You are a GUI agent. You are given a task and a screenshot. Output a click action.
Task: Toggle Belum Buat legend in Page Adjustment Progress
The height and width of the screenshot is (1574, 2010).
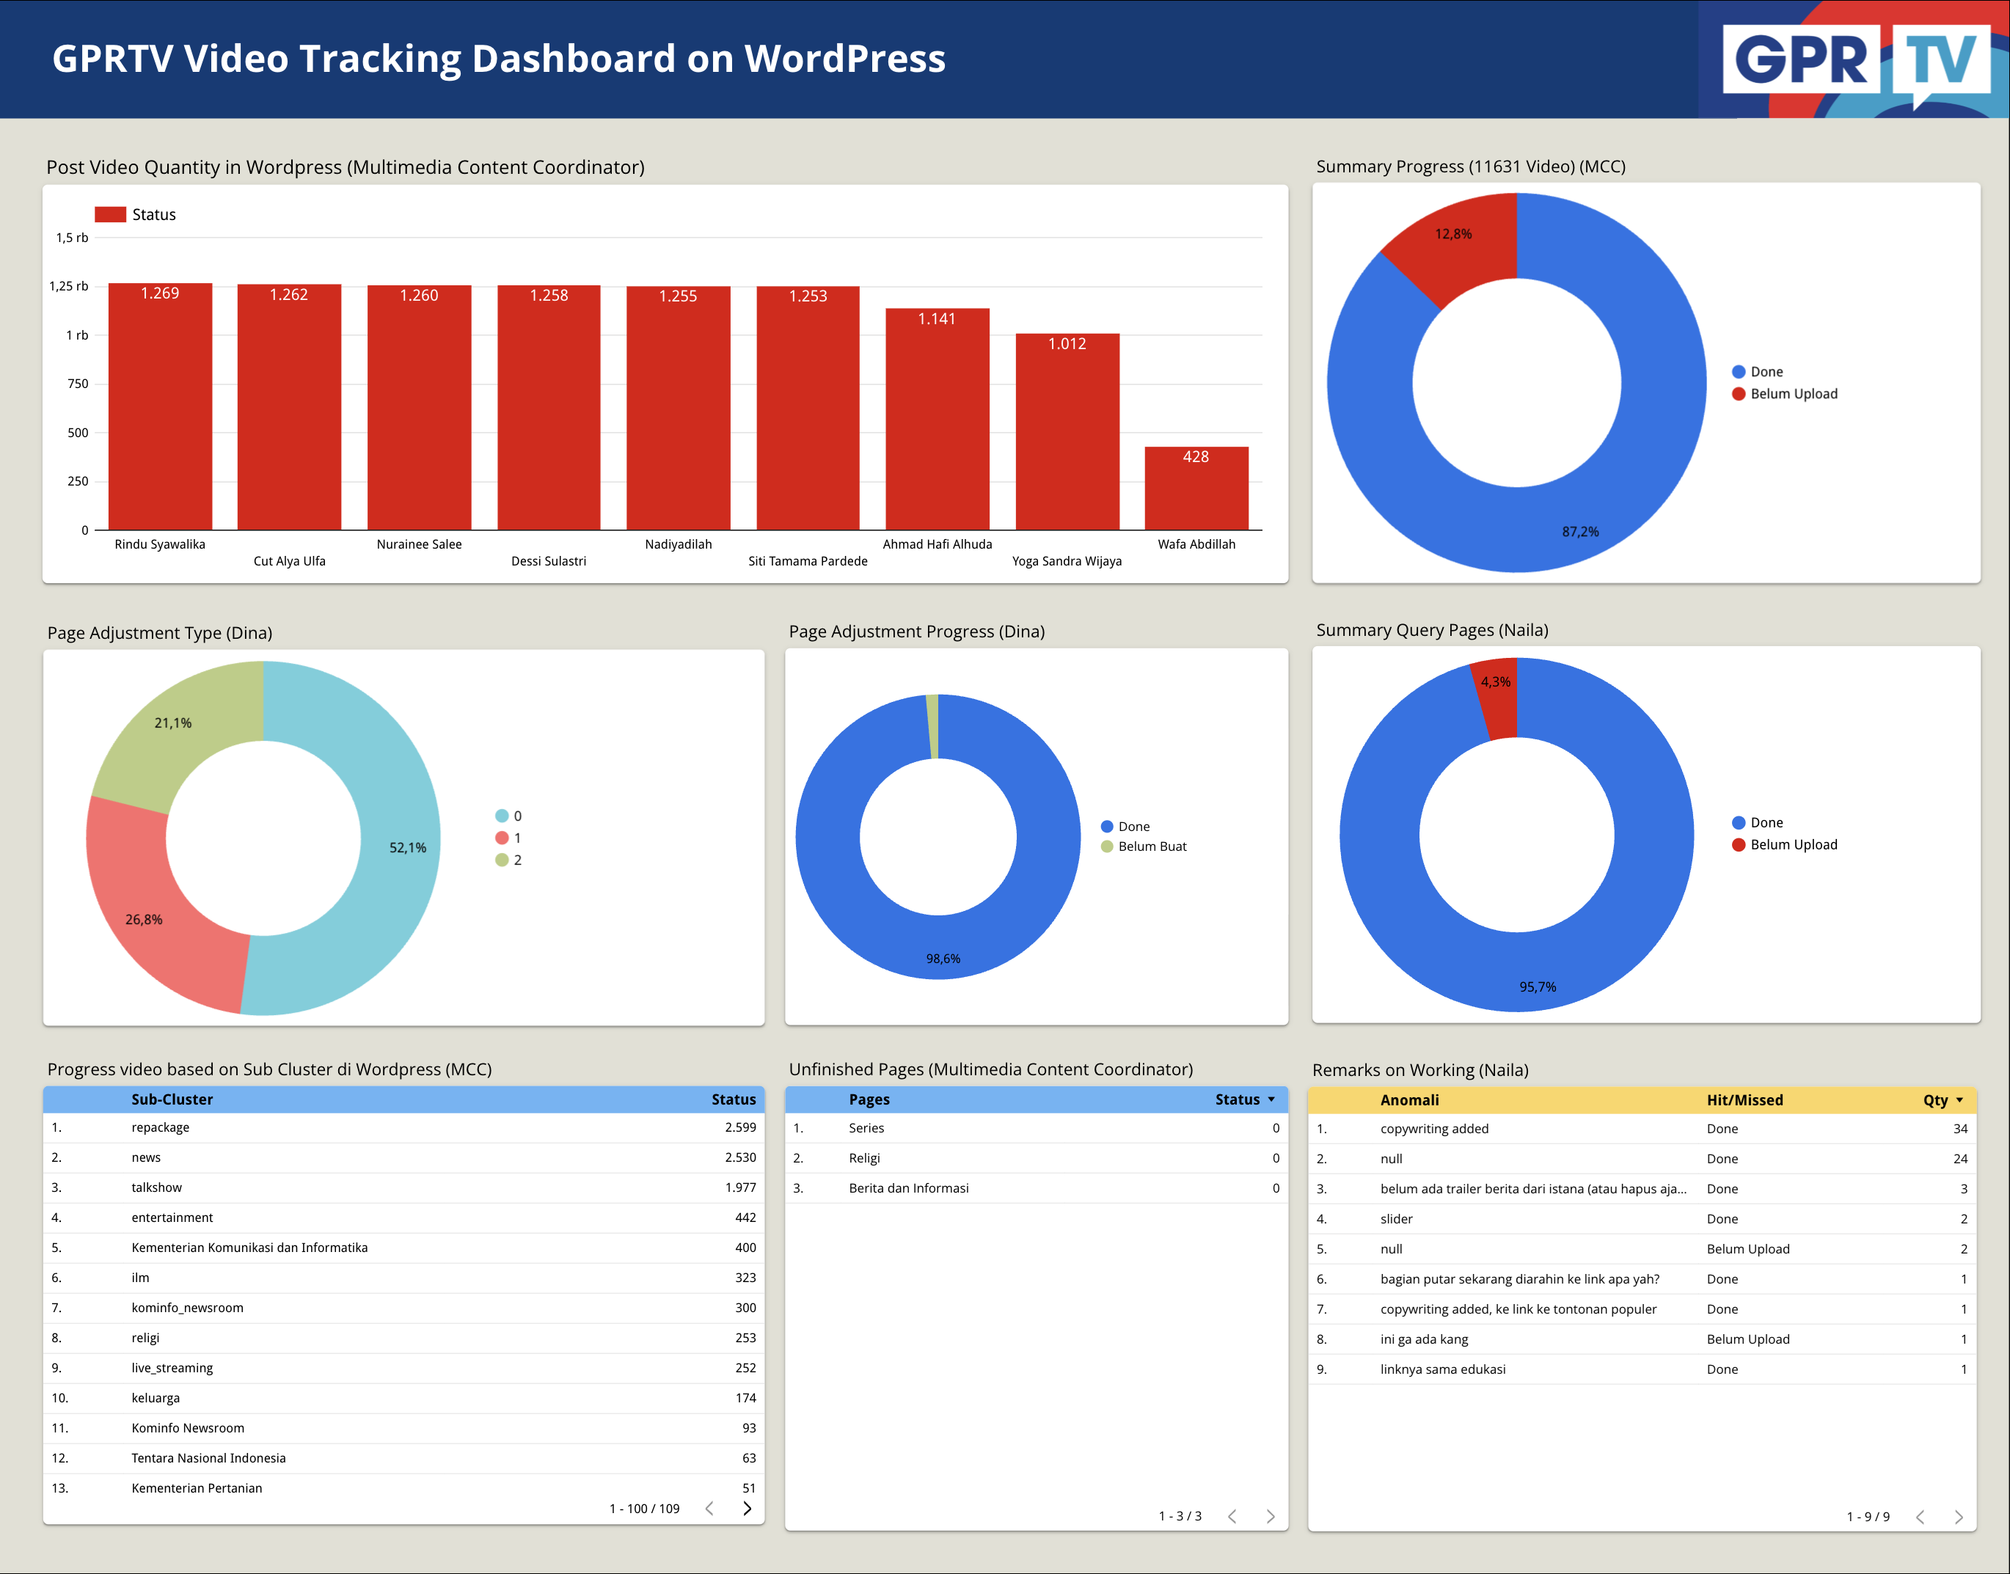pos(1144,846)
